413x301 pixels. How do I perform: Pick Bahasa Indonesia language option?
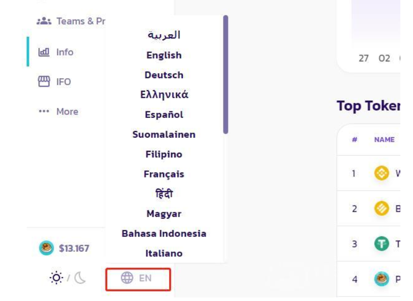coord(164,234)
